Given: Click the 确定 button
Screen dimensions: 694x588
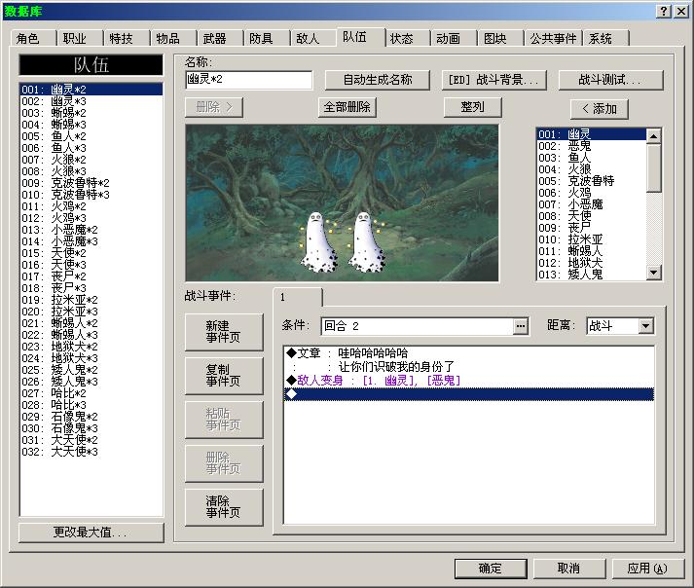Looking at the screenshot, I should [x=491, y=569].
